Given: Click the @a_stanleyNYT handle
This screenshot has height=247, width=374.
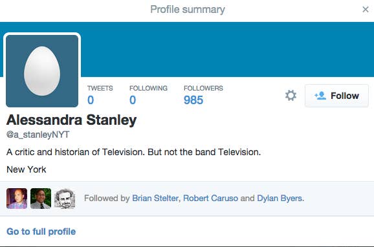Looking at the screenshot, I should (x=38, y=134).
